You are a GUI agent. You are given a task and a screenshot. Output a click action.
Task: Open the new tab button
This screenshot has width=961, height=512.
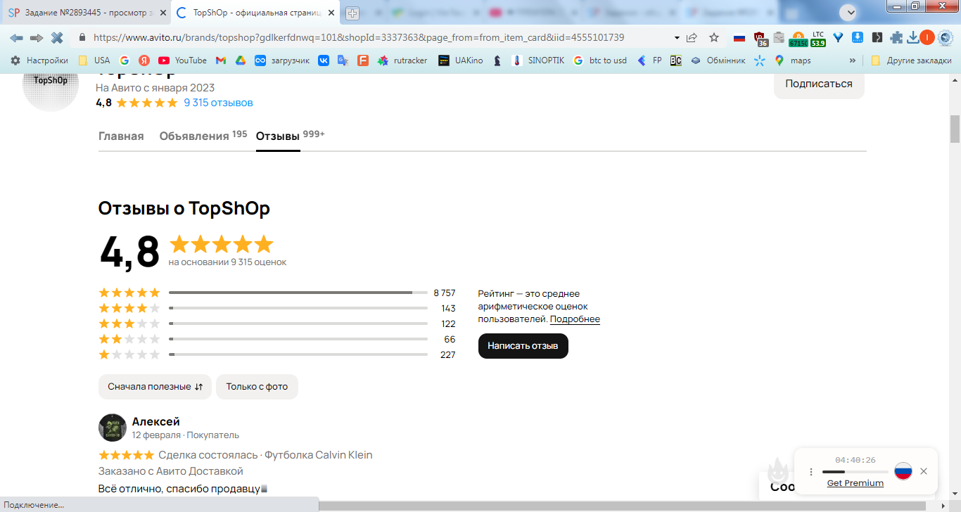tap(352, 13)
